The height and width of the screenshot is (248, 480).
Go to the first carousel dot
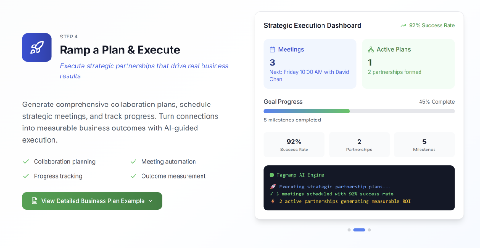tap(349, 230)
